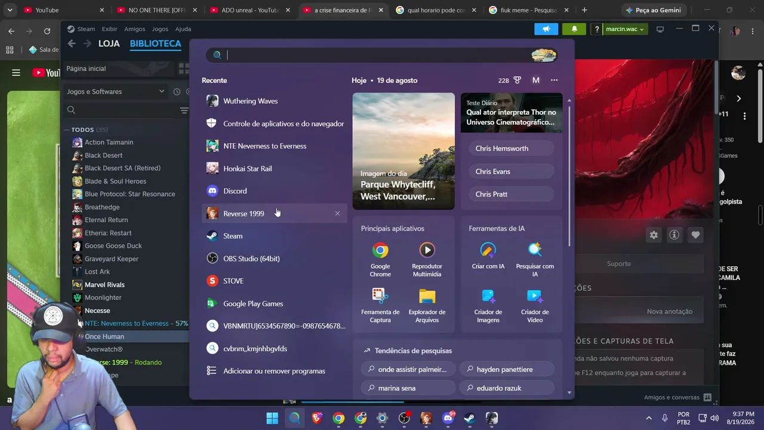The height and width of the screenshot is (430, 764).
Task: Open Adicionar ou remover programas setting
Action: click(x=274, y=371)
